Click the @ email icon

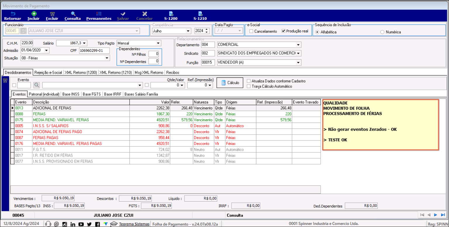point(57,224)
